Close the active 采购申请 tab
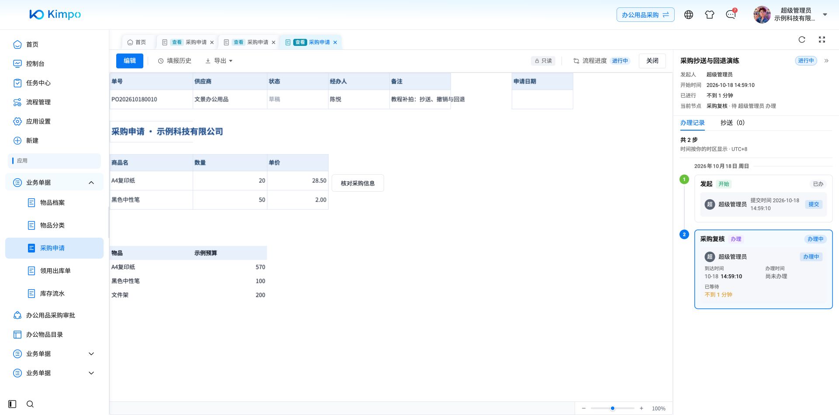The height and width of the screenshot is (415, 839). pyautogui.click(x=335, y=42)
